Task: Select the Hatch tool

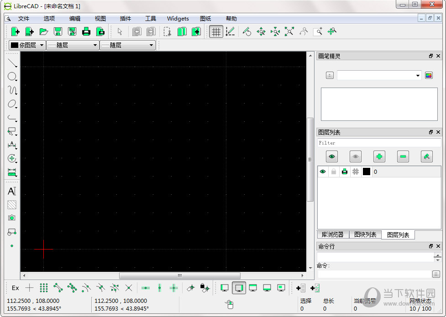Action: (12, 205)
